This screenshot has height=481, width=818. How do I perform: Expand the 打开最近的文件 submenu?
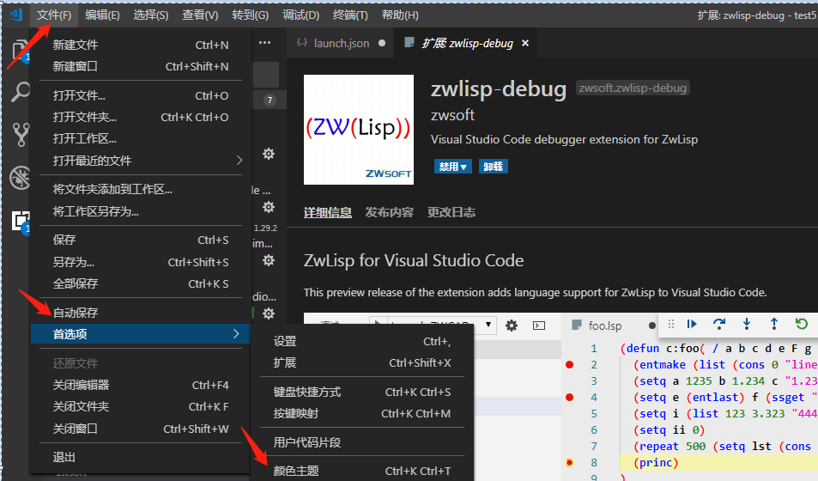(141, 161)
